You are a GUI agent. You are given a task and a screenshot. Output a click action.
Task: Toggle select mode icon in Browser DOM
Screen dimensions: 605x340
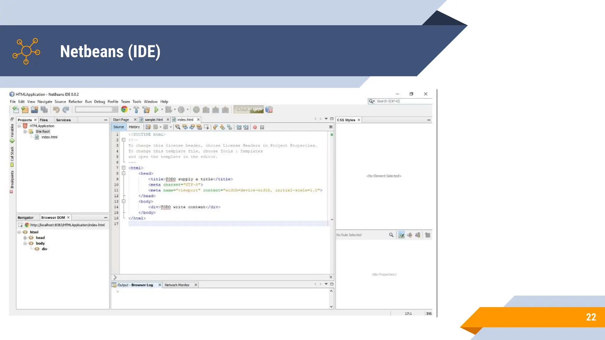coord(20,225)
